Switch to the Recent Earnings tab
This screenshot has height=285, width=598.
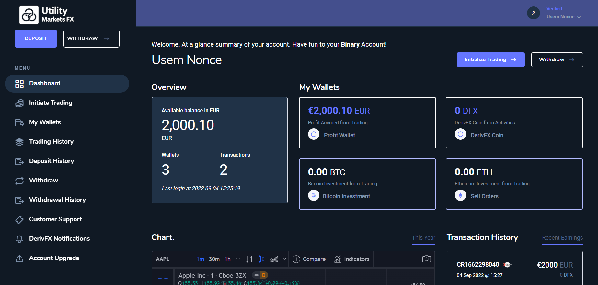point(562,238)
